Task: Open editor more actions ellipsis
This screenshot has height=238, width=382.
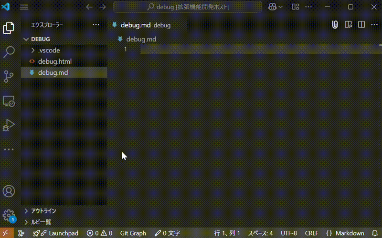Action: 374,25
